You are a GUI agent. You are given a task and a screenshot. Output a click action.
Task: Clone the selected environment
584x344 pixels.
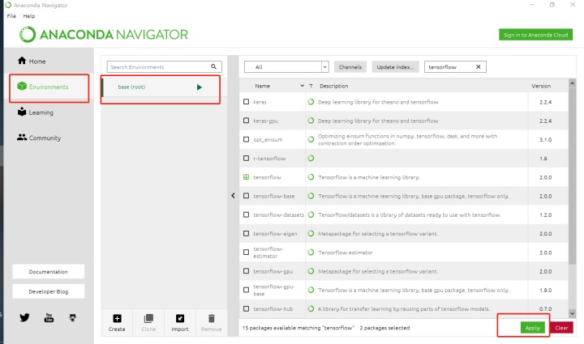coord(148,322)
